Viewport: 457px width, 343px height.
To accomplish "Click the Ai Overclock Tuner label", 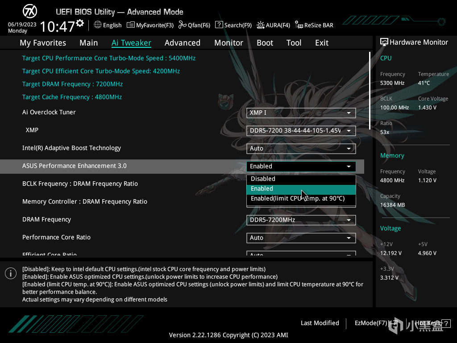I will 49,112.
